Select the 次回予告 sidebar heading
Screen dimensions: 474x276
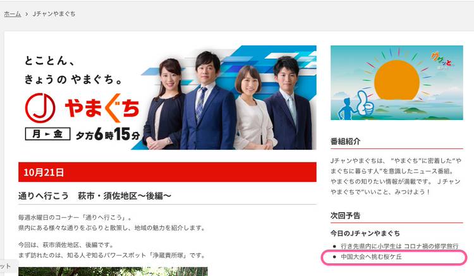(x=345, y=215)
